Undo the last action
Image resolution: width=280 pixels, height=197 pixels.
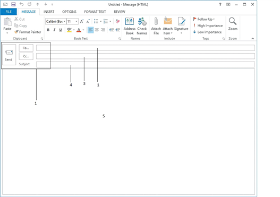click(x=21, y=4)
